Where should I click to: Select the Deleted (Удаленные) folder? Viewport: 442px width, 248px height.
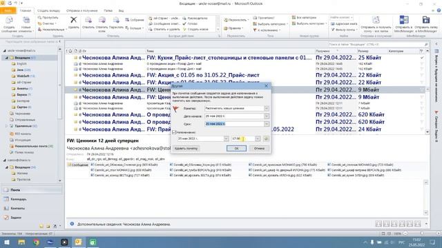click(23, 126)
